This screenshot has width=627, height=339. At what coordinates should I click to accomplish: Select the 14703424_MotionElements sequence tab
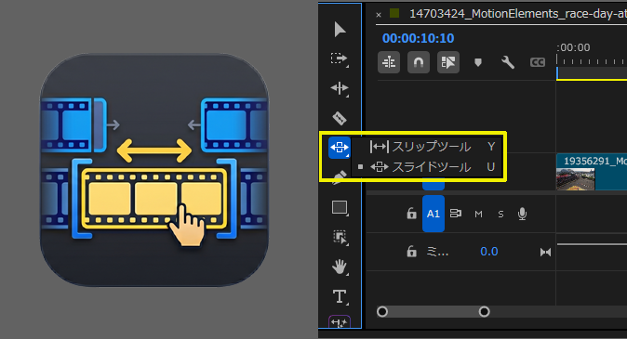518,14
